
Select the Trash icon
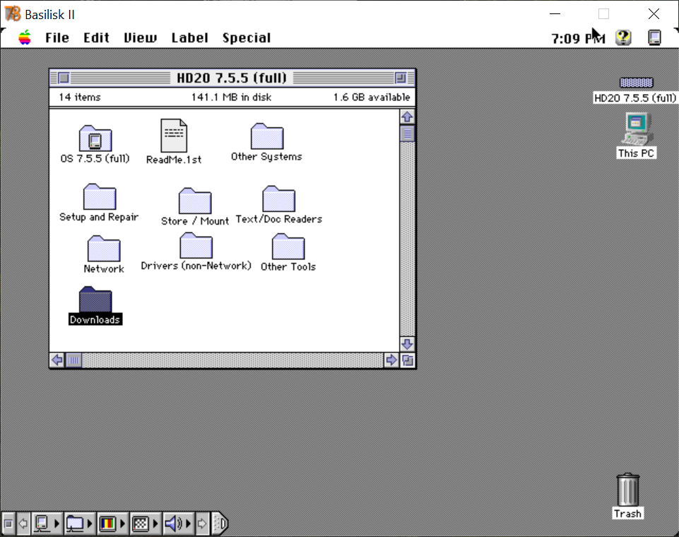pos(627,490)
